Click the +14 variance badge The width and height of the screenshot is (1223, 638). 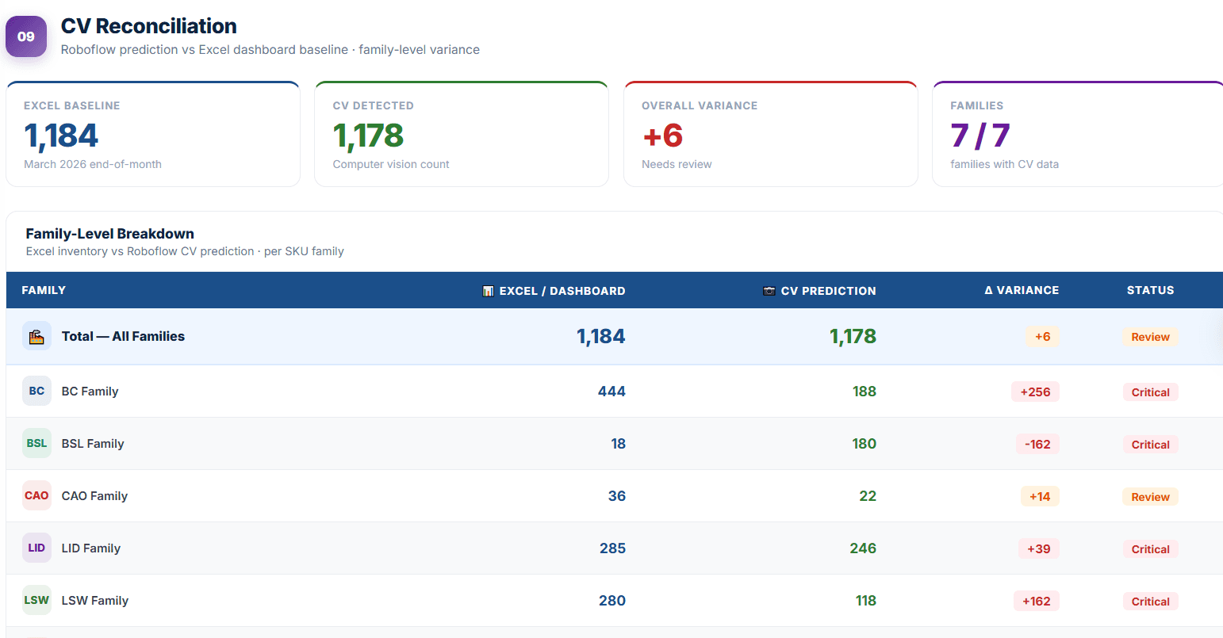tap(1040, 497)
